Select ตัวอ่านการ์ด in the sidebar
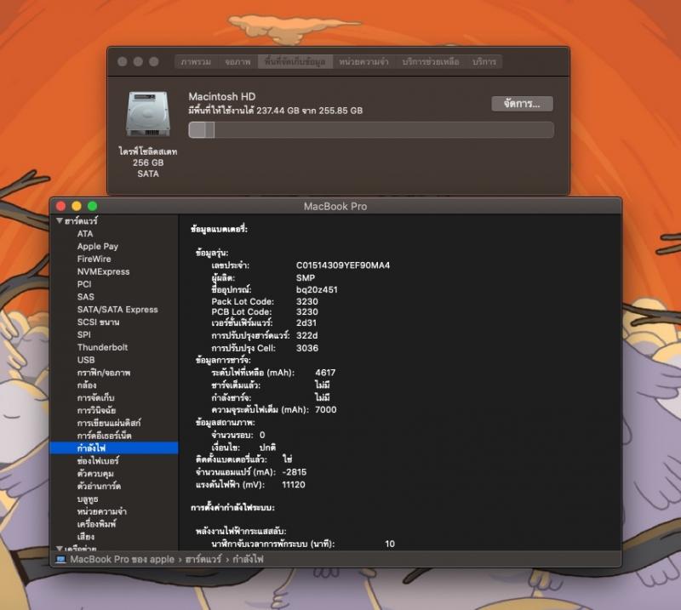Screen dimensions: 681x610 [x=99, y=486]
